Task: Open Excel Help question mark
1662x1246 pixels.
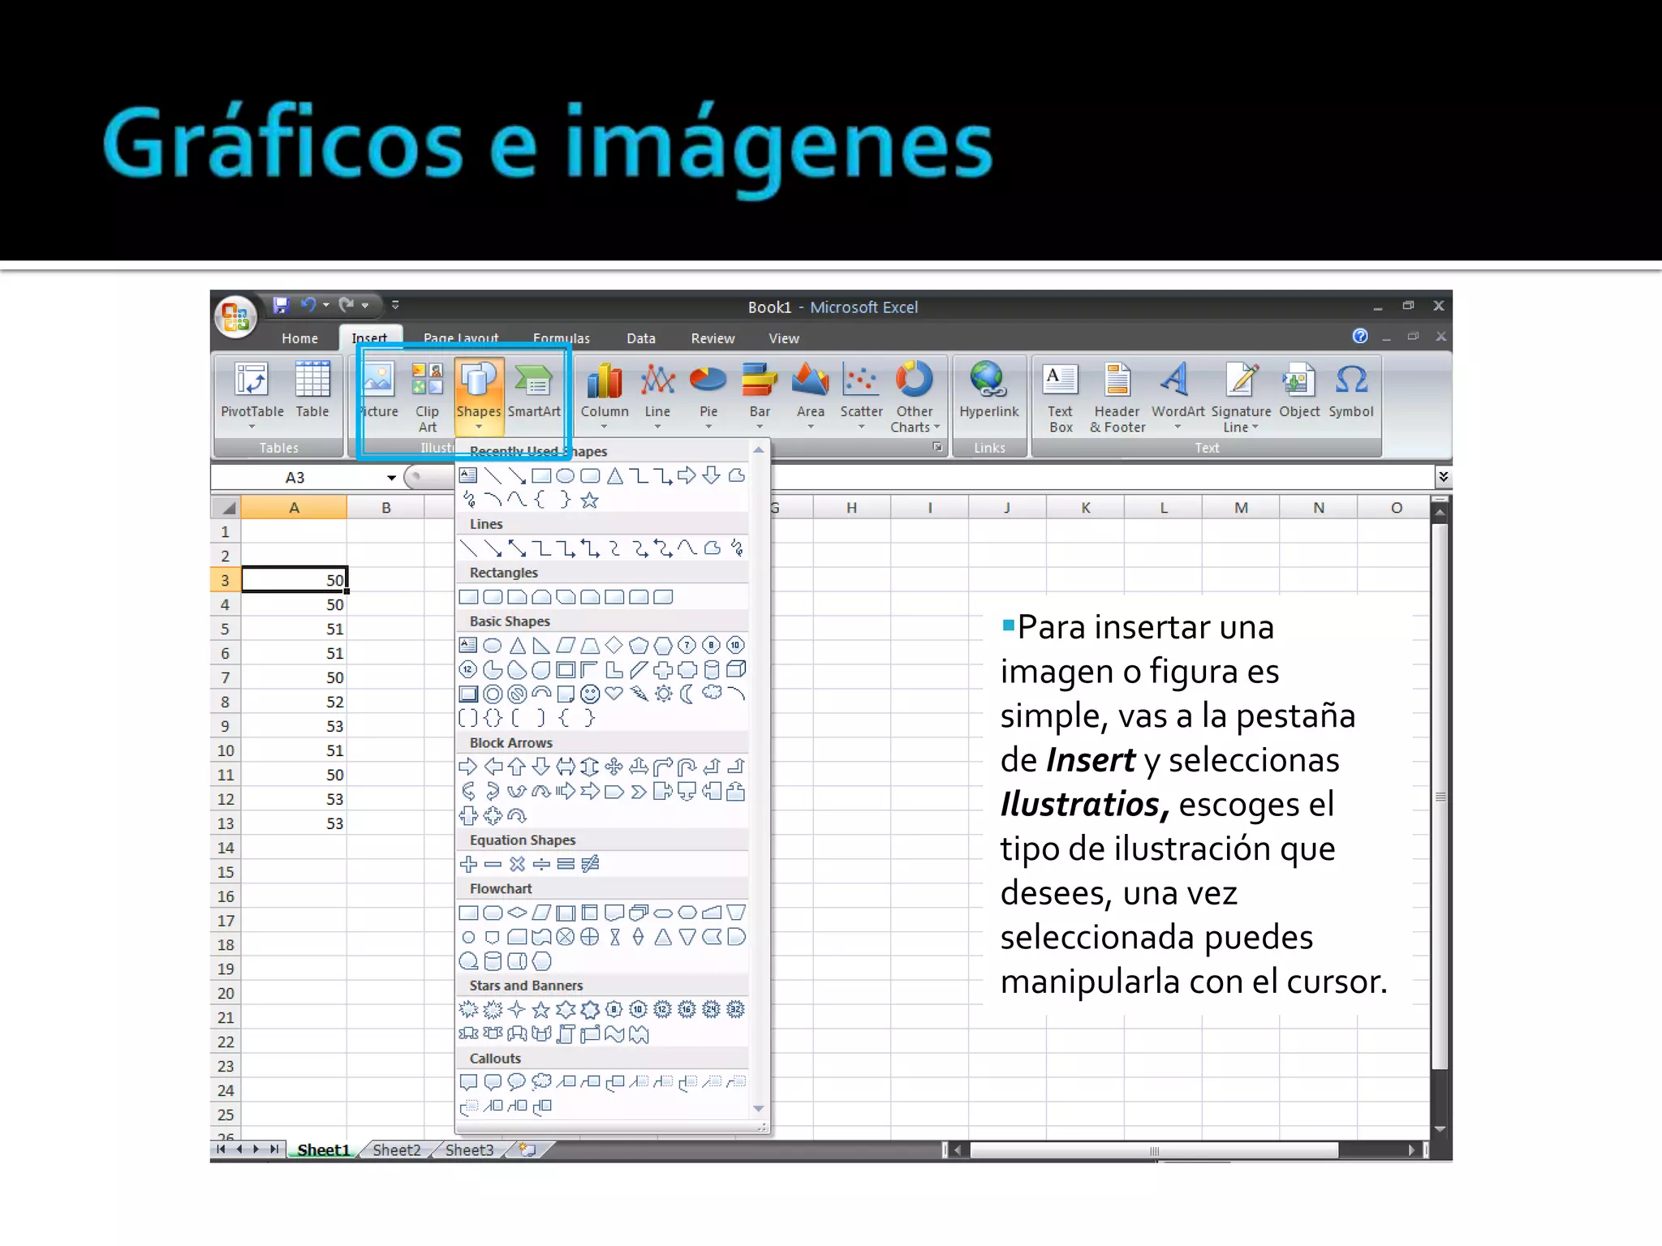Action: pyautogui.click(x=1360, y=336)
